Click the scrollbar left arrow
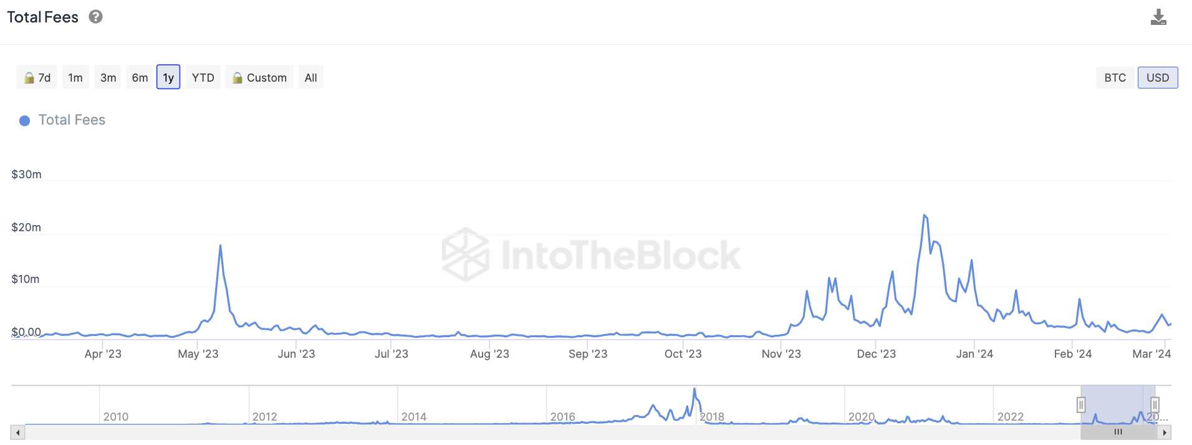This screenshot has width=1192, height=445. coord(17,433)
